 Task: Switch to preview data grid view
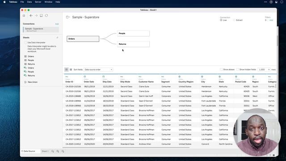pyautogui.click(x=67, y=70)
